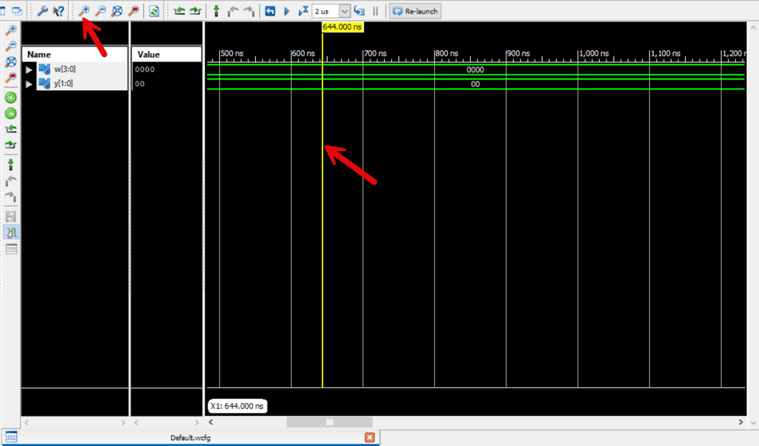Toggle the highlighted marker tool in sidebar
The height and width of the screenshot is (446, 759).
tap(11, 232)
